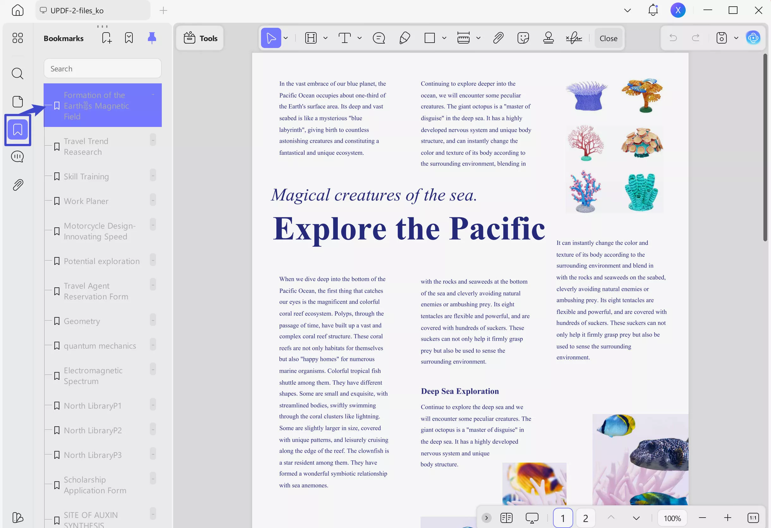Image resolution: width=771 pixels, height=528 pixels.
Task: Open the Tools menu button
Action: [x=200, y=38]
